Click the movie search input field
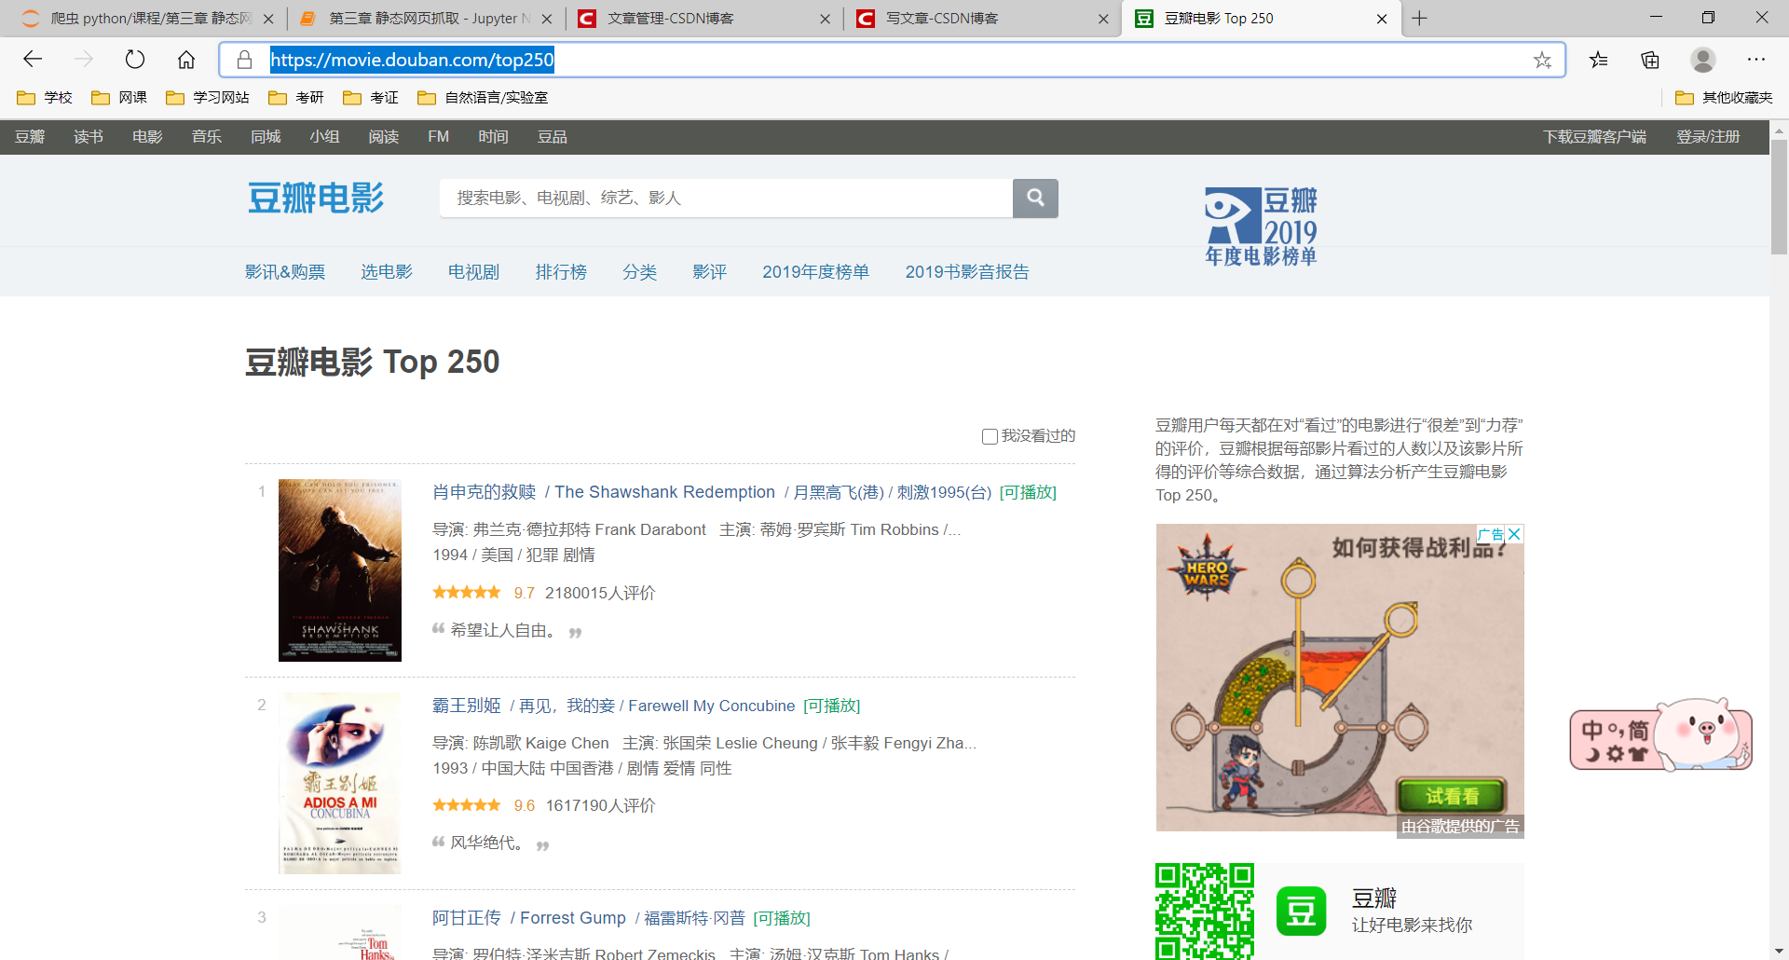The image size is (1789, 960). (x=726, y=198)
